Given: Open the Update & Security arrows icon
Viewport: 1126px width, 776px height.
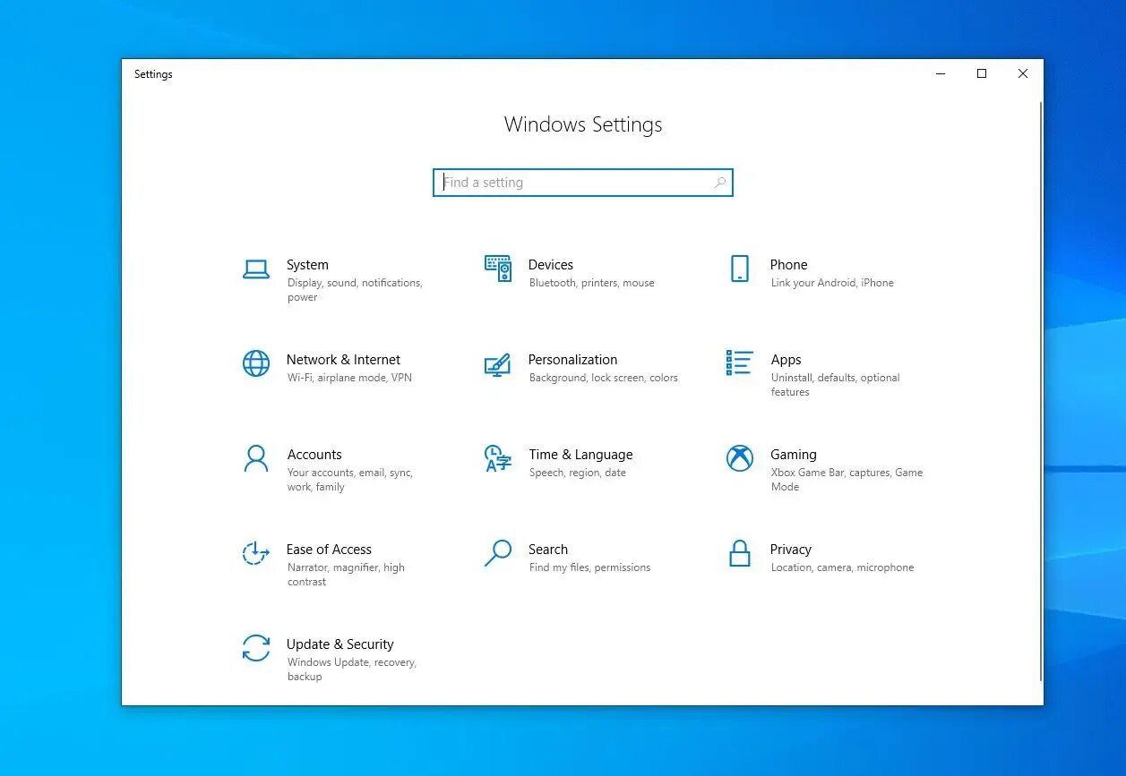Looking at the screenshot, I should pos(256,648).
